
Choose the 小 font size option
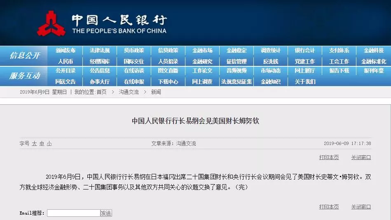pos(49,144)
